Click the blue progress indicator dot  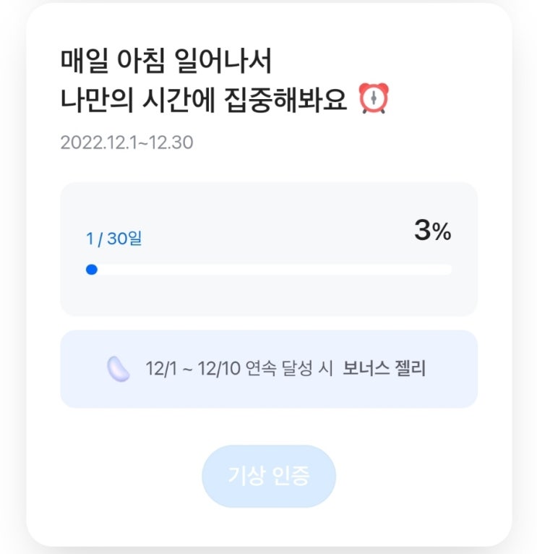coord(92,270)
